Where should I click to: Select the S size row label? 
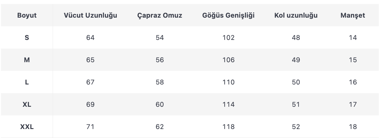point(27,38)
